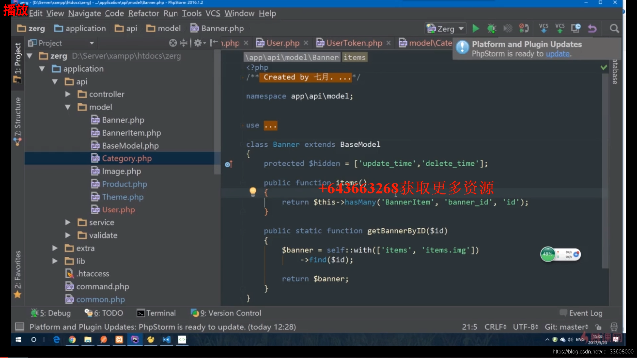Click the overriding property gutter marker
Image resolution: width=637 pixels, height=358 pixels.
tap(229, 164)
